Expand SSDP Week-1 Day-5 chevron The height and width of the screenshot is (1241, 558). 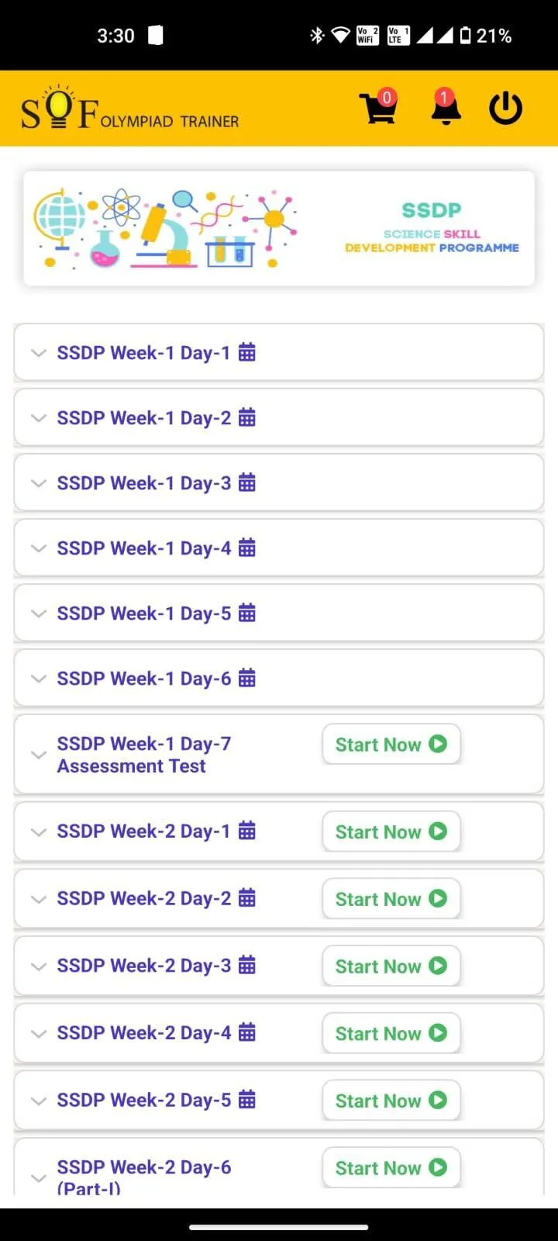(38, 614)
